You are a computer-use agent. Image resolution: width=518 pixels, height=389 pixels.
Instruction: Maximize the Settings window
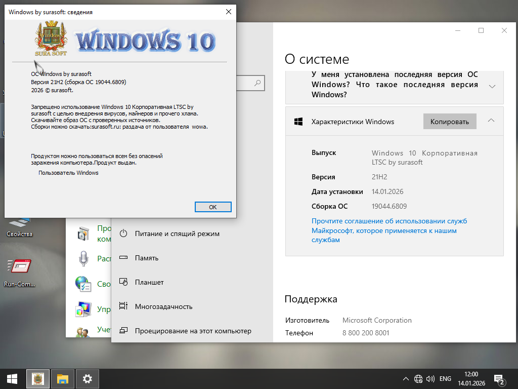pos(481,30)
